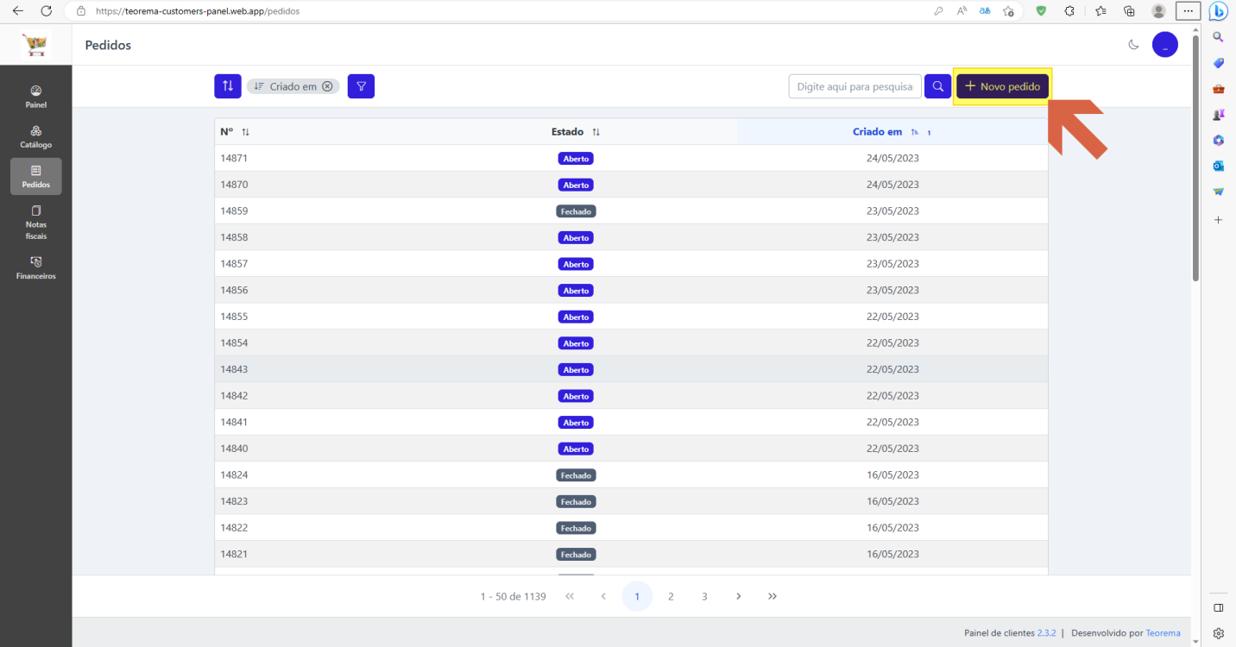Click the blue sort order button
This screenshot has height=647, width=1236.
coord(228,86)
